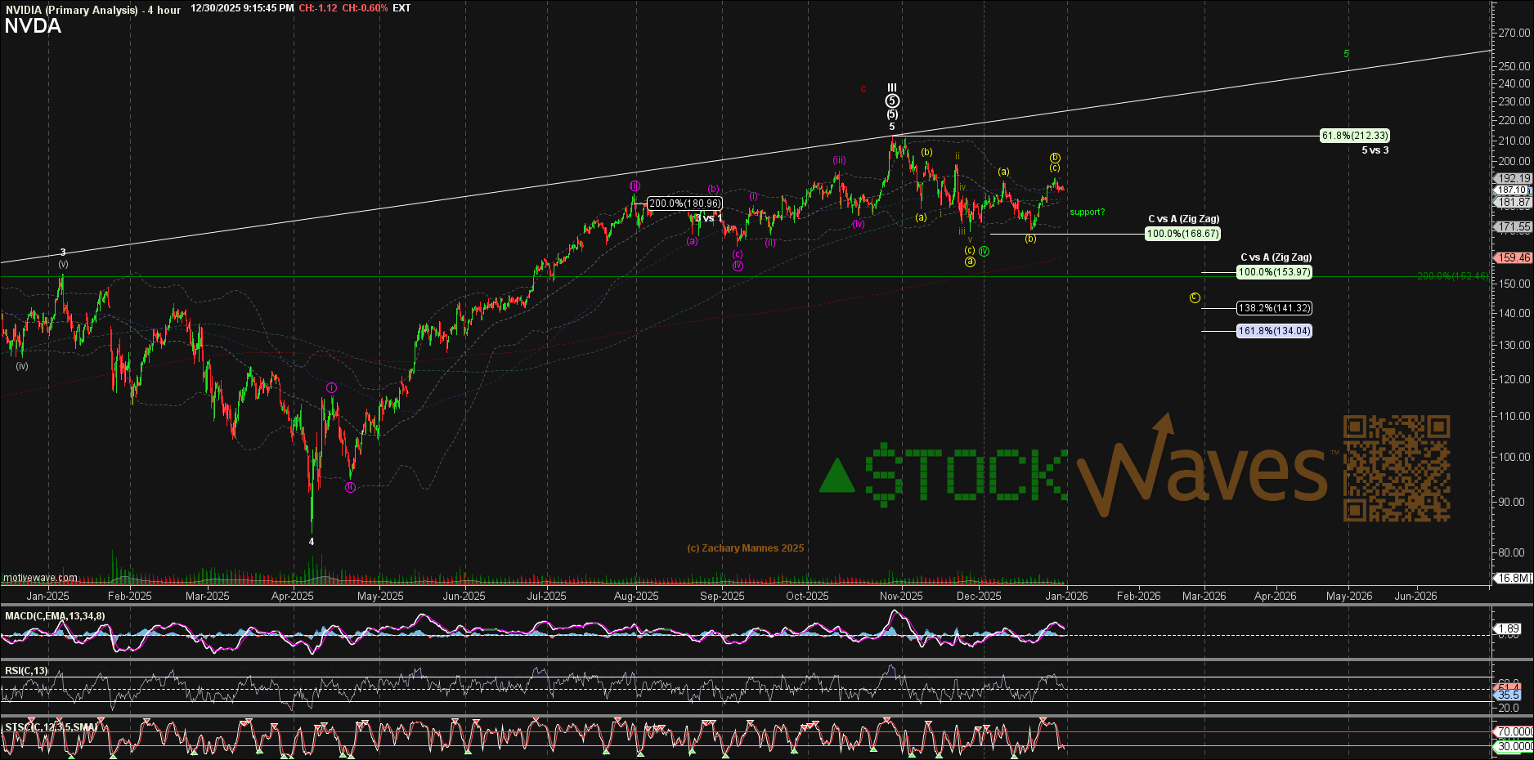Open the motivewave.com link
1534x760 pixels.
coord(40,578)
